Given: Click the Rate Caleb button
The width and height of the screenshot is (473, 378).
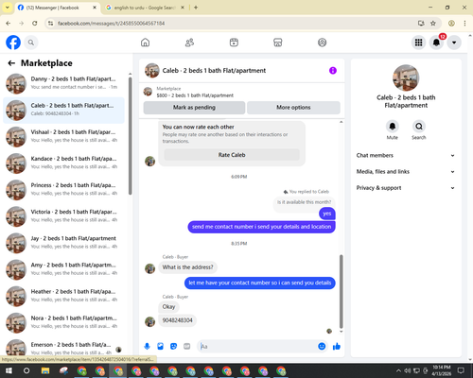Looking at the screenshot, I should (x=232, y=155).
